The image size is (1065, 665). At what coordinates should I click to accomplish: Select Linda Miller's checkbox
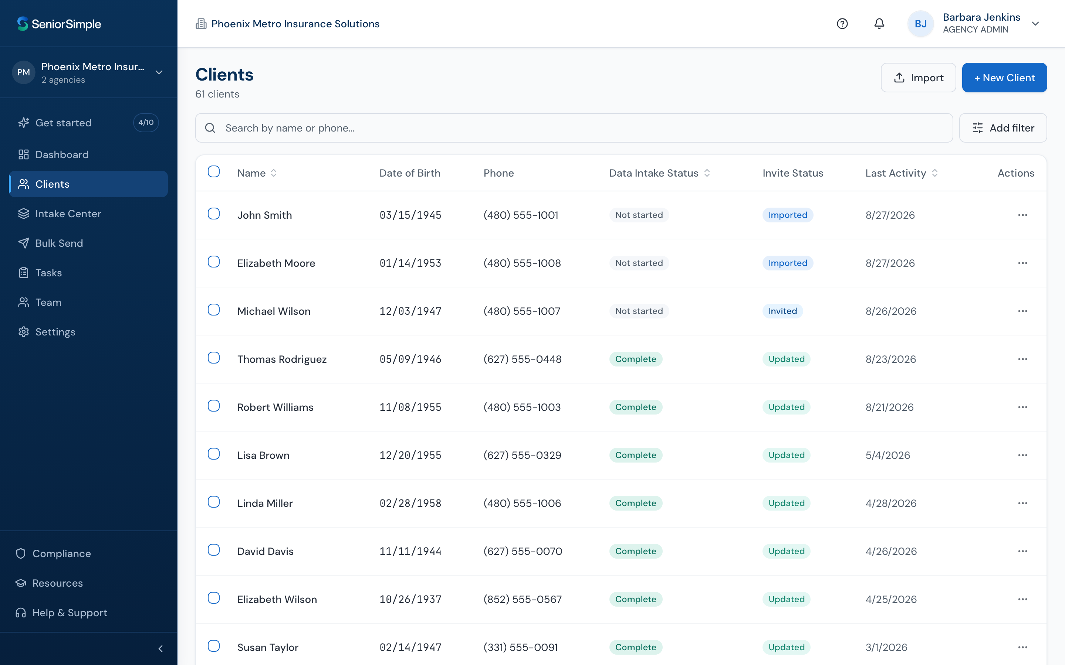(x=213, y=502)
